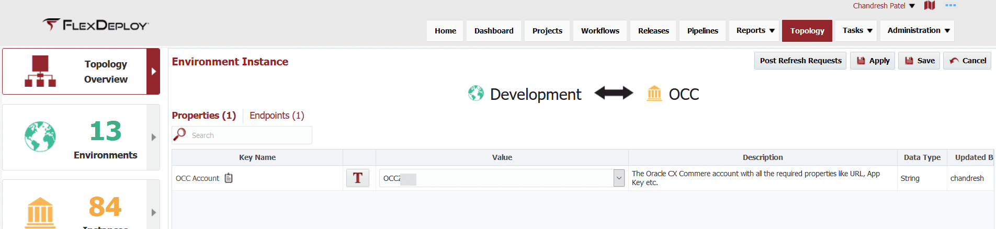Go to the Home menu
996x229 pixels.
click(x=445, y=31)
